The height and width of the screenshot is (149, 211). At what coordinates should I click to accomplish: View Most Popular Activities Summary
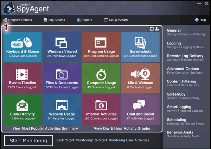click(x=45, y=128)
